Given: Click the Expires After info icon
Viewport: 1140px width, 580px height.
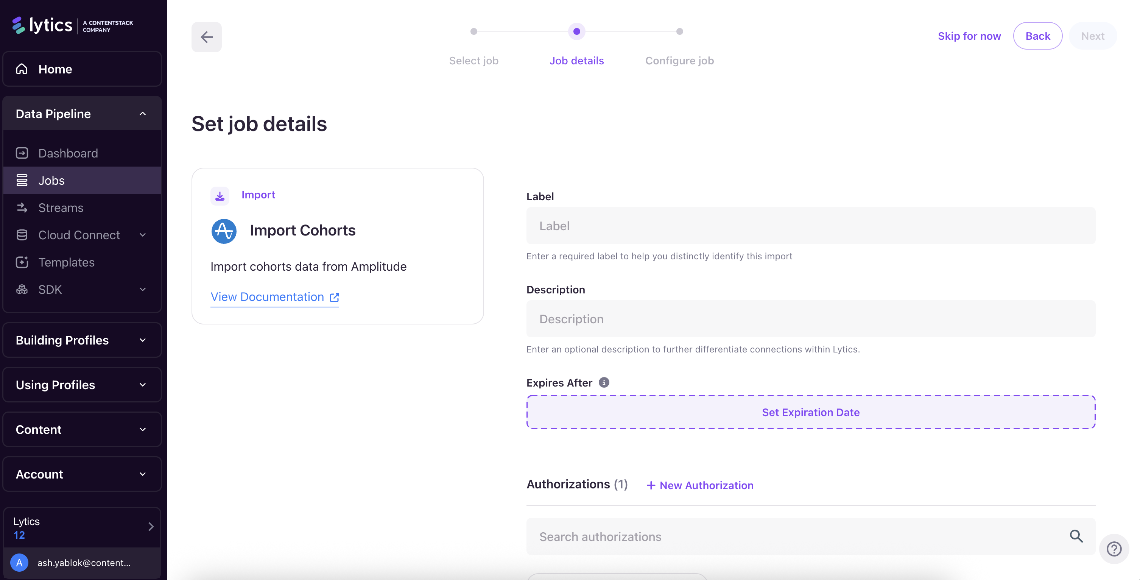Looking at the screenshot, I should point(604,382).
